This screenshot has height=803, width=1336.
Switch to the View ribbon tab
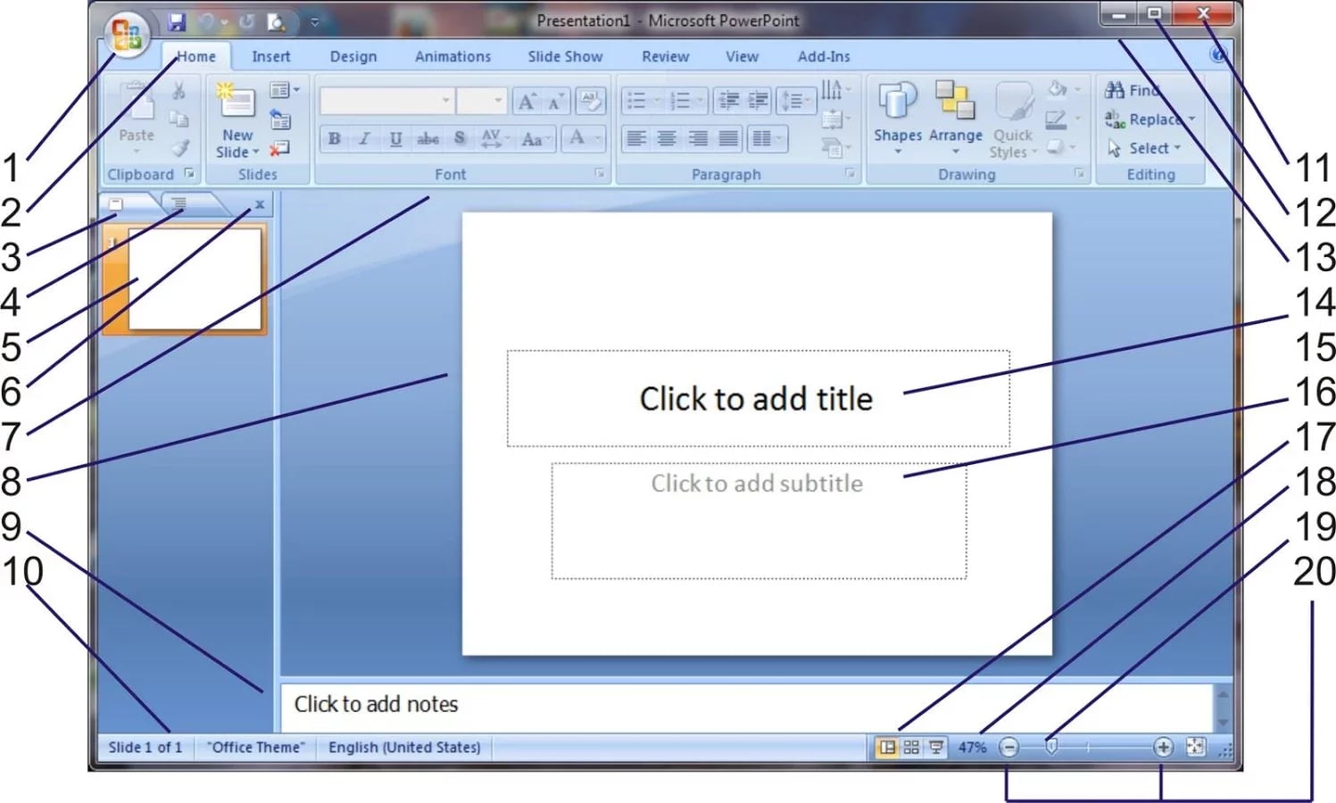click(x=742, y=56)
